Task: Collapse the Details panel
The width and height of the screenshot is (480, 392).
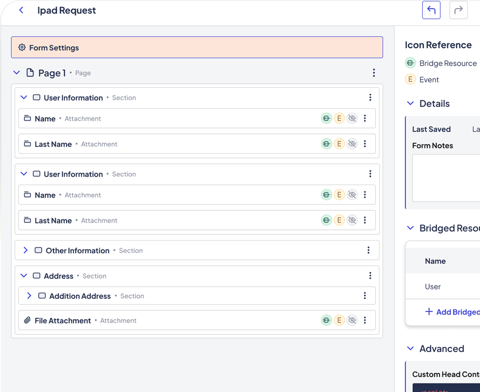Action: 410,103
